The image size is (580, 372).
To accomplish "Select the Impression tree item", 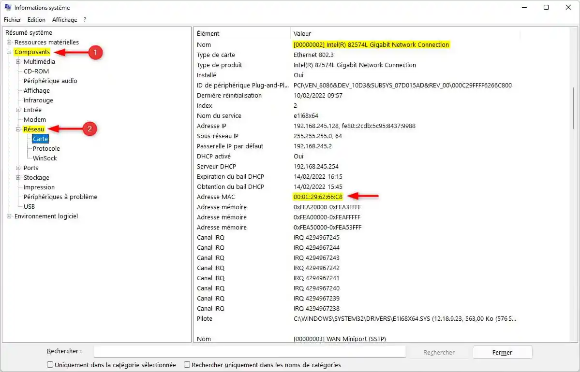I will tap(39, 187).
